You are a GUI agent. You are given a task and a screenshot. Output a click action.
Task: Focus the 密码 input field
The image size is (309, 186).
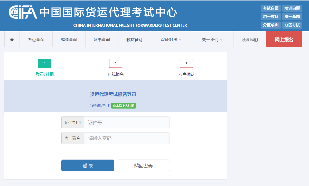(127, 138)
